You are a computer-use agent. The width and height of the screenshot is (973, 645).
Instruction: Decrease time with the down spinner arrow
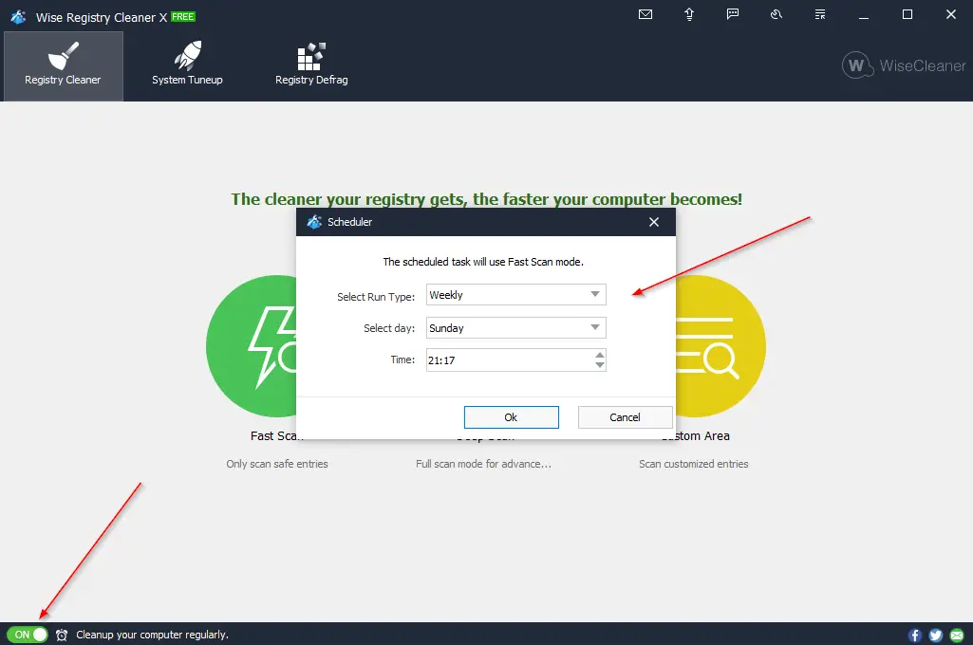point(599,364)
